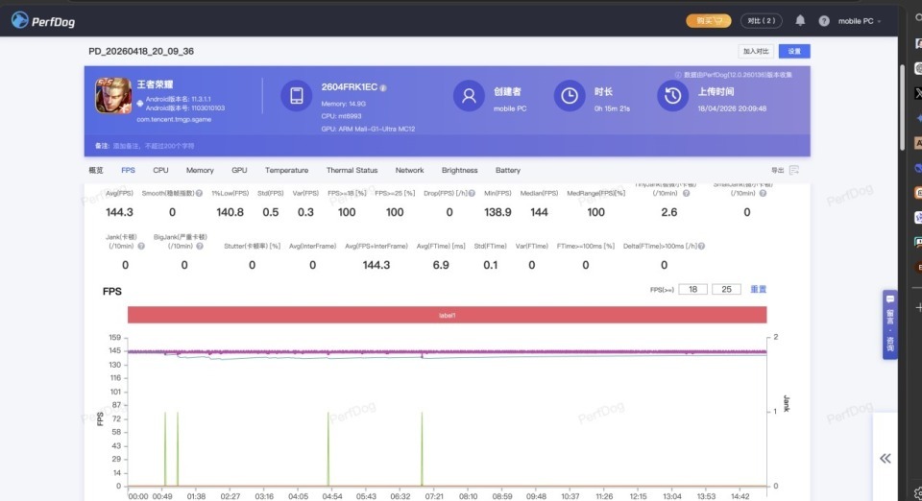Click help icon next to Smooth(稳帧指数)
The width and height of the screenshot is (922, 501).
(200, 193)
